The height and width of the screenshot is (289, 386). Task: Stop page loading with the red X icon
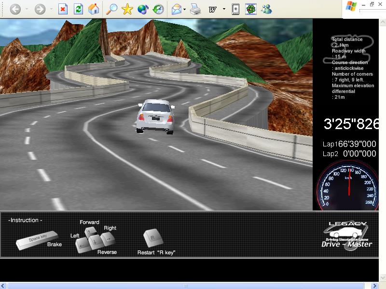[63, 9]
